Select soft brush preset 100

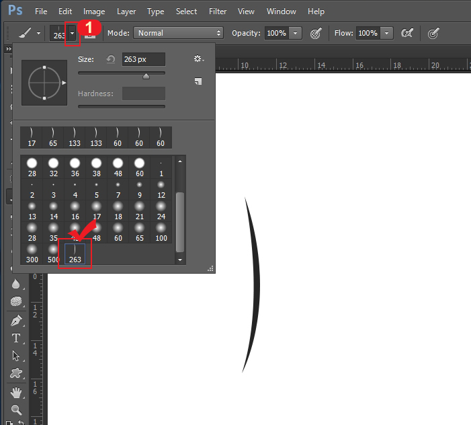pos(161,232)
